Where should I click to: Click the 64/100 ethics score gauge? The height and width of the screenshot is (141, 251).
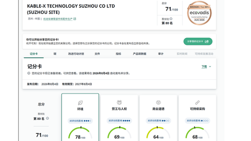[x=158, y=133]
